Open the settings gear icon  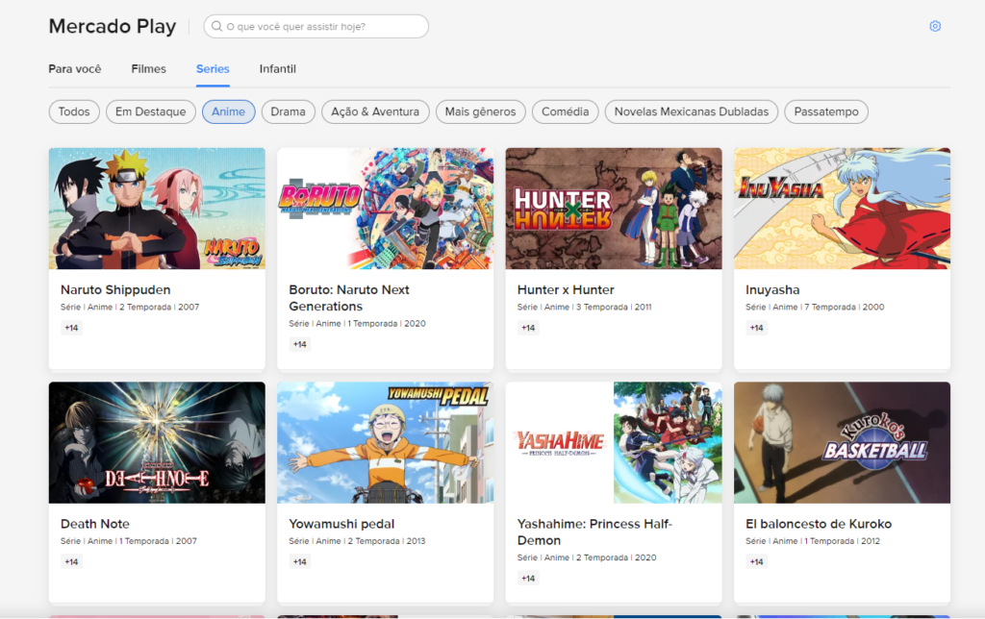click(934, 27)
